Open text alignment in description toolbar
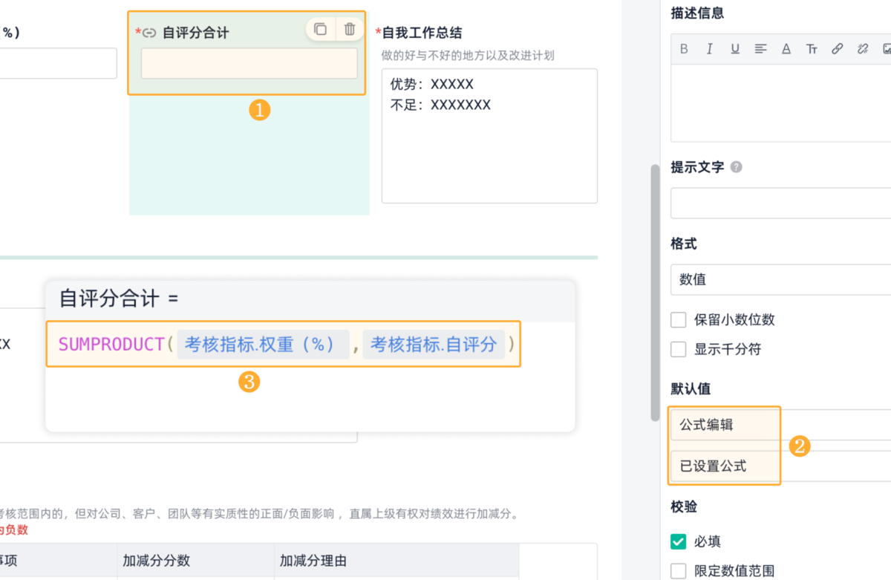The height and width of the screenshot is (580, 891). 760,49
